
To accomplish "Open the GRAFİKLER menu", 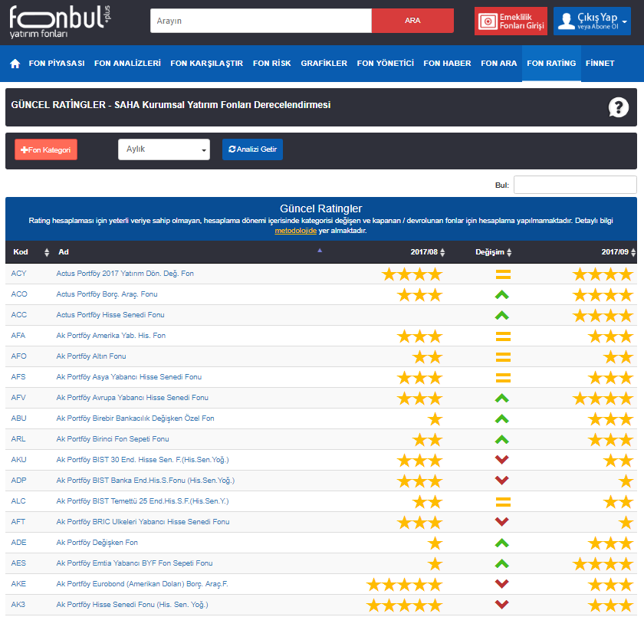I will (324, 64).
